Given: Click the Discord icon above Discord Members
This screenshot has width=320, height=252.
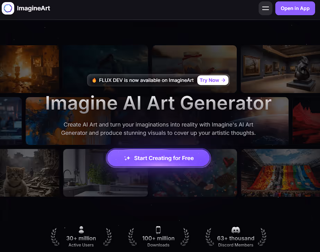Looking at the screenshot, I should pos(236,230).
